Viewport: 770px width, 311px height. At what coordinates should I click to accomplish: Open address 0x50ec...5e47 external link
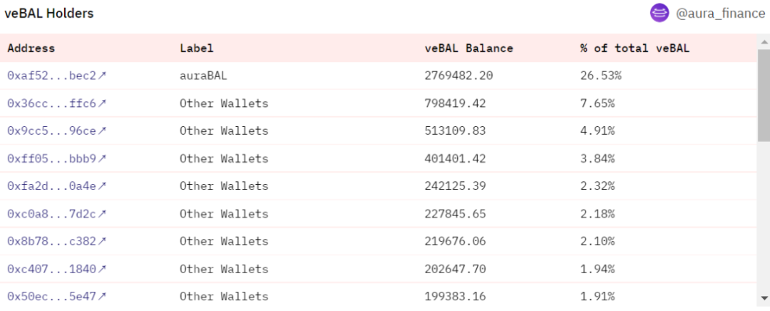[x=56, y=296]
